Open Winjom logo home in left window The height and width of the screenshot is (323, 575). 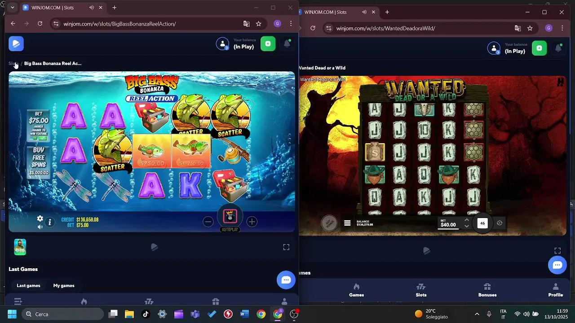coord(16,44)
